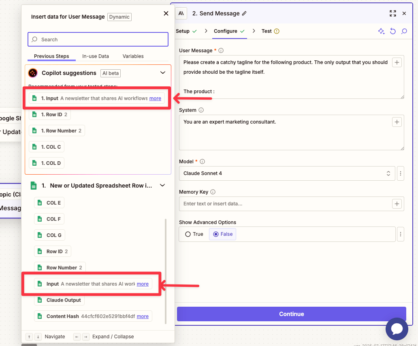The height and width of the screenshot is (346, 418).
Task: Click plus button in Memory Key field
Action: tap(397, 204)
